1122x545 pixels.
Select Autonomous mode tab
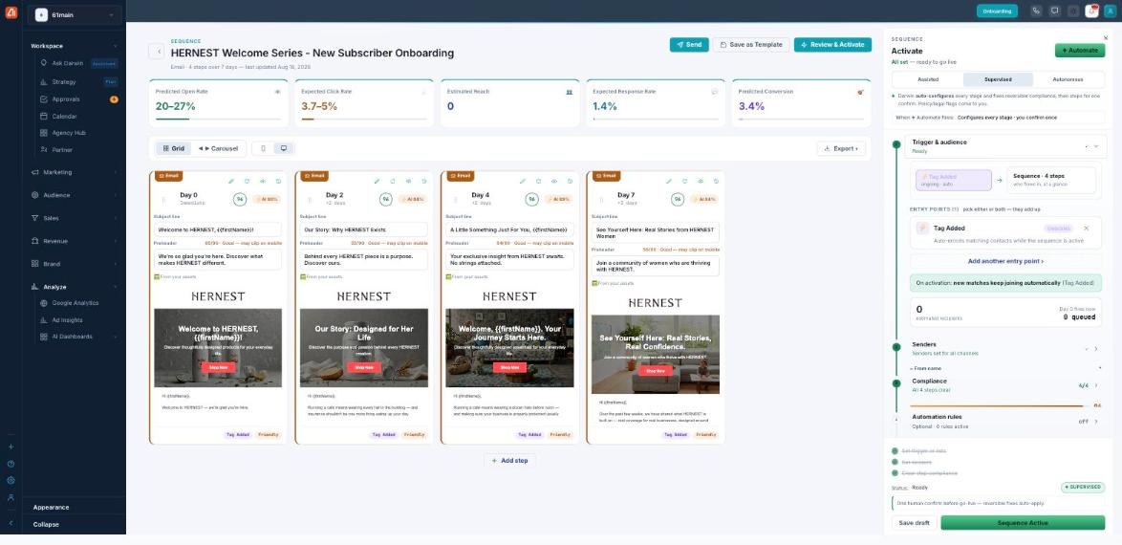click(x=1068, y=79)
